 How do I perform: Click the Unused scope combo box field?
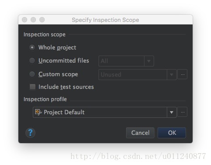point(133,75)
